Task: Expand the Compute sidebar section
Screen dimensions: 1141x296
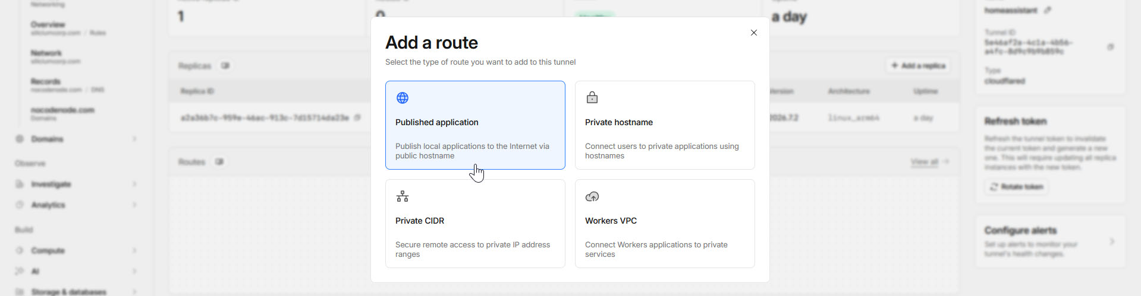Action: coord(134,250)
